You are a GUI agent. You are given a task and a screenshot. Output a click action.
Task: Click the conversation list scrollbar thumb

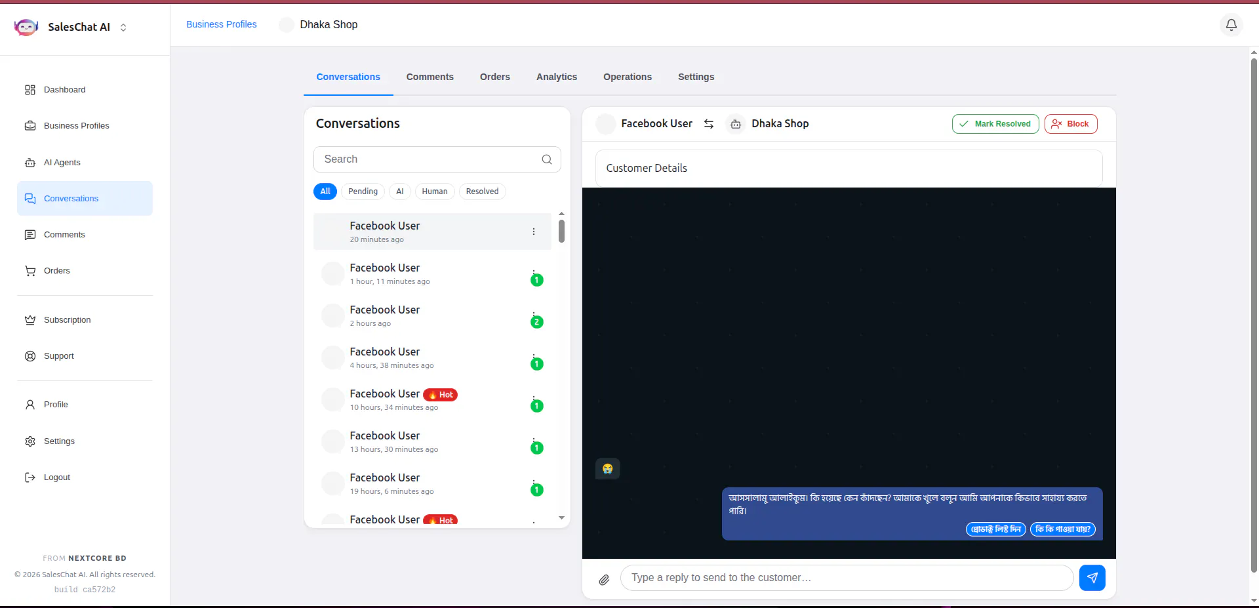561,231
